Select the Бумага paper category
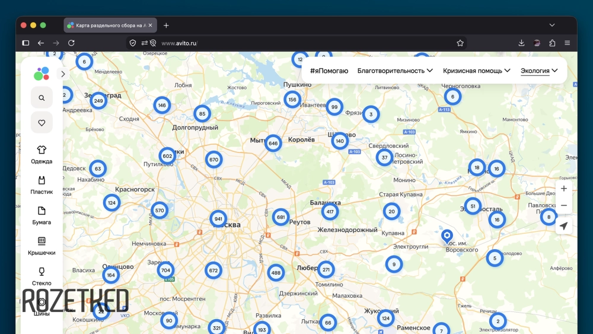Screen dimensions: 593x334 (42, 215)
